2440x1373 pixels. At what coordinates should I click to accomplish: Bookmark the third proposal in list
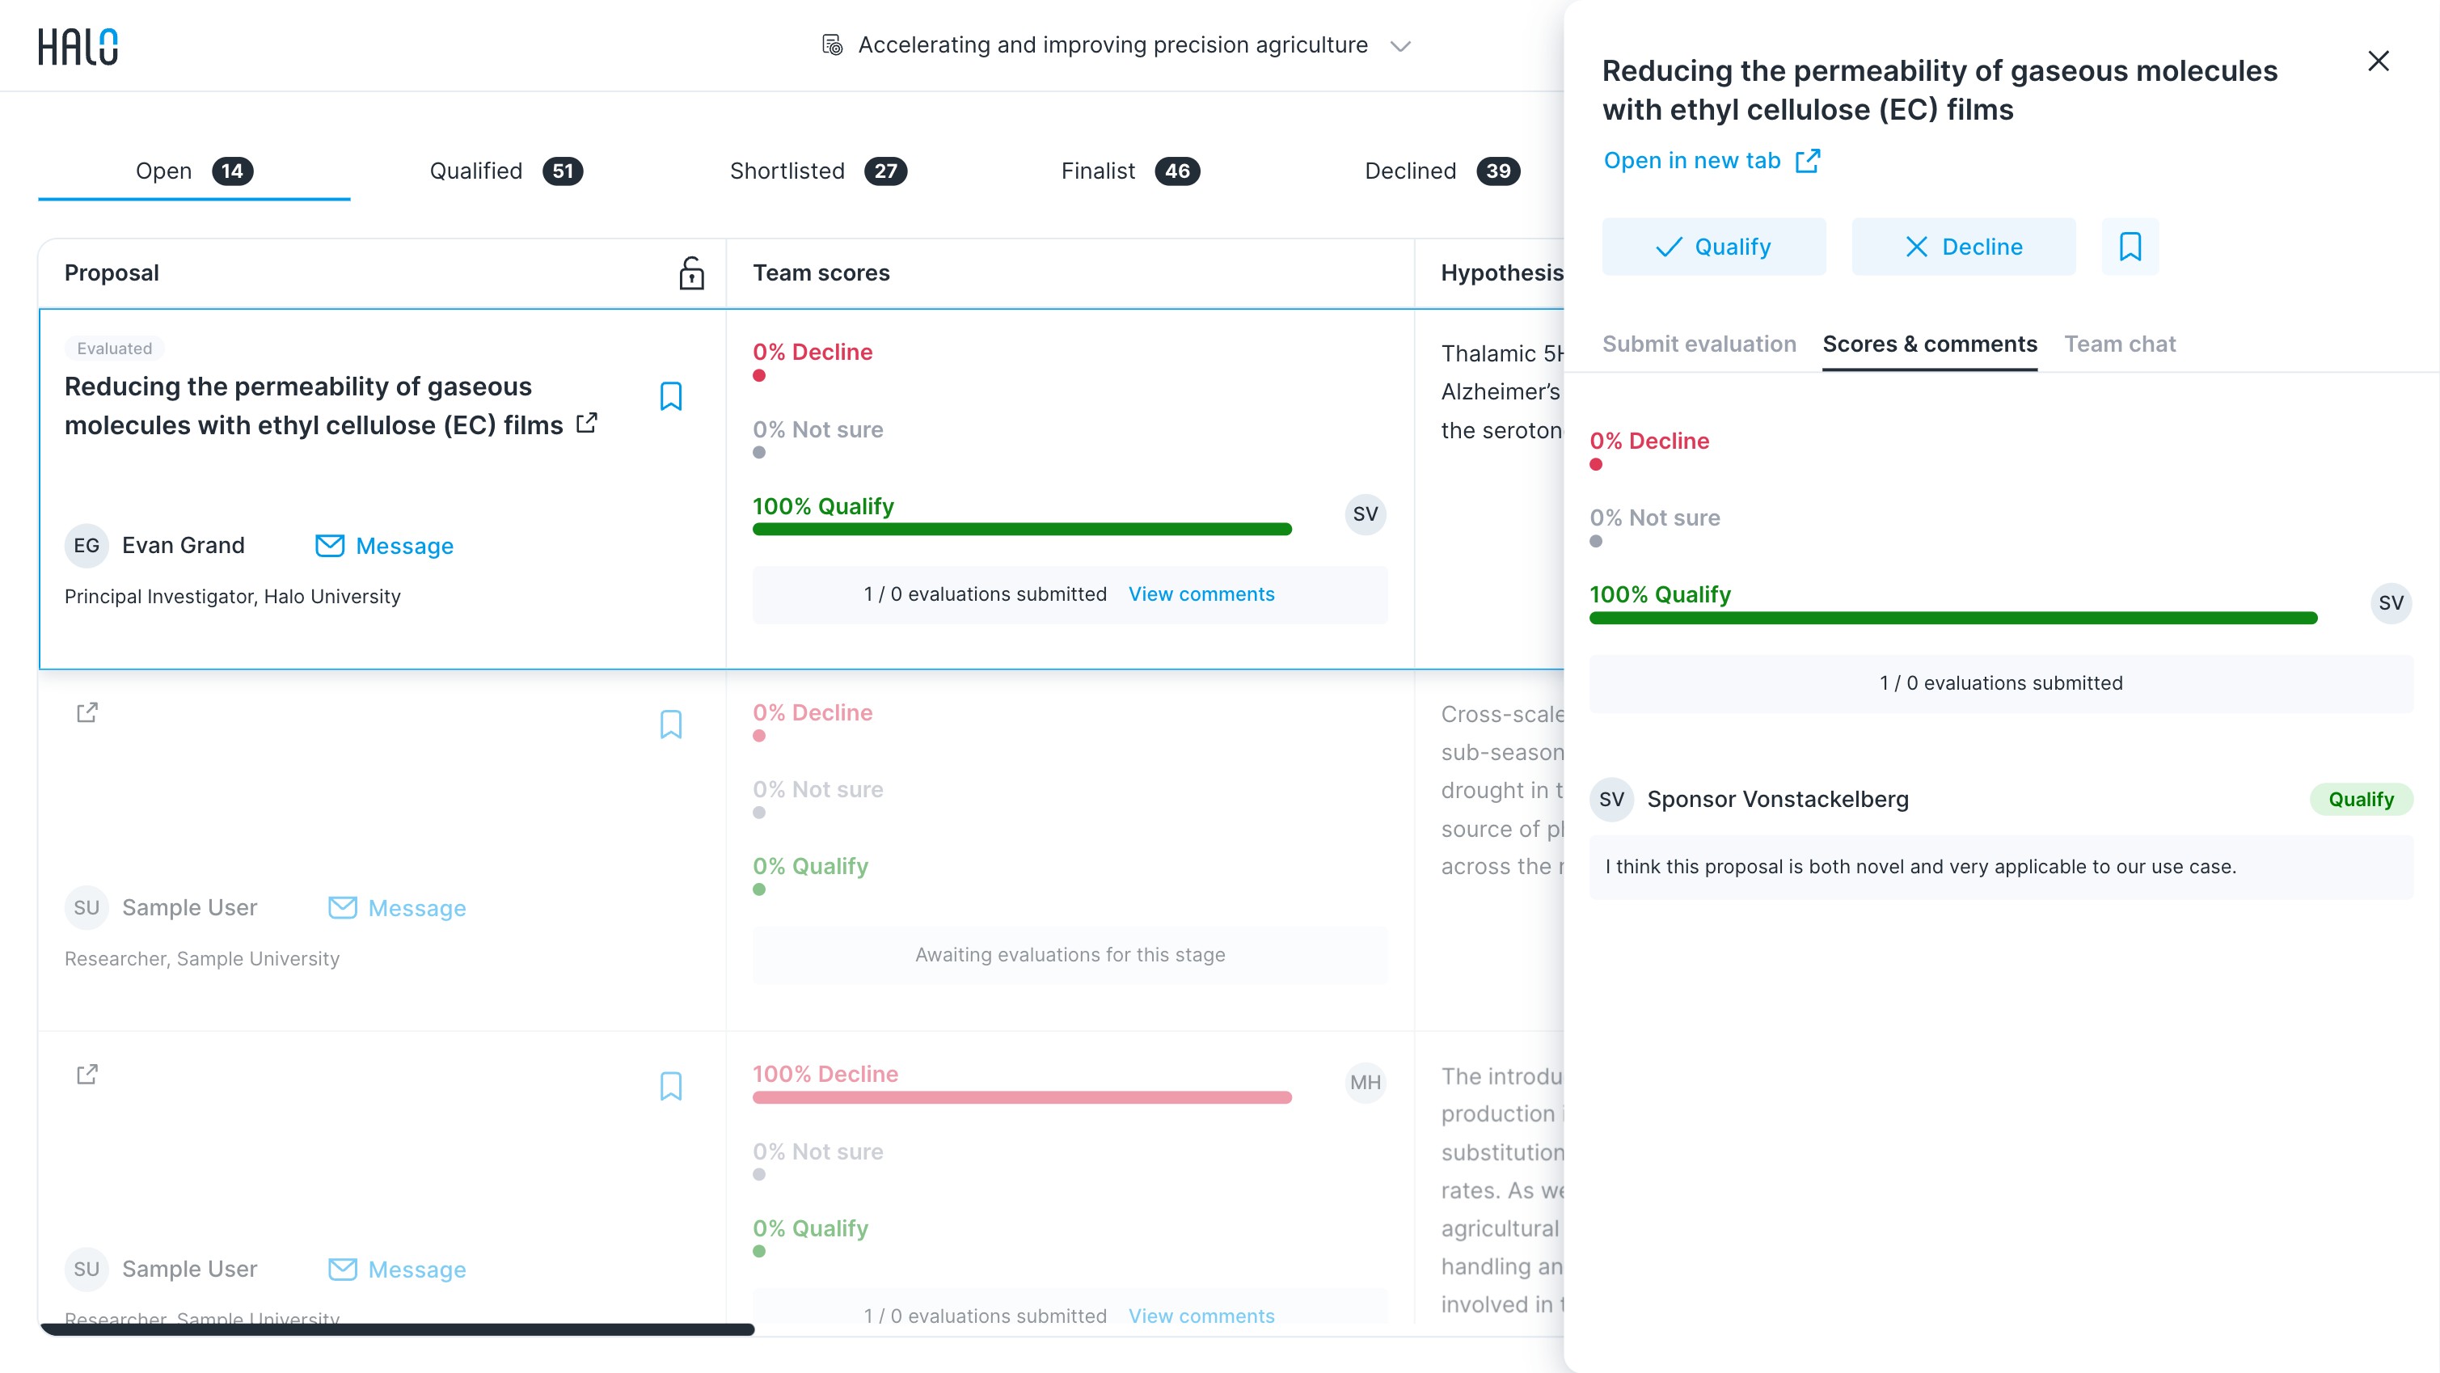670,1086
